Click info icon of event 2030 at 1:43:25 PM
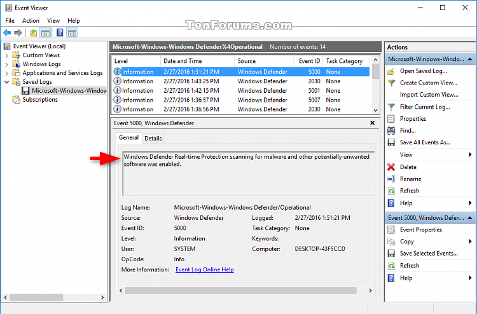Screen dimensions: 477x314 tap(117, 81)
